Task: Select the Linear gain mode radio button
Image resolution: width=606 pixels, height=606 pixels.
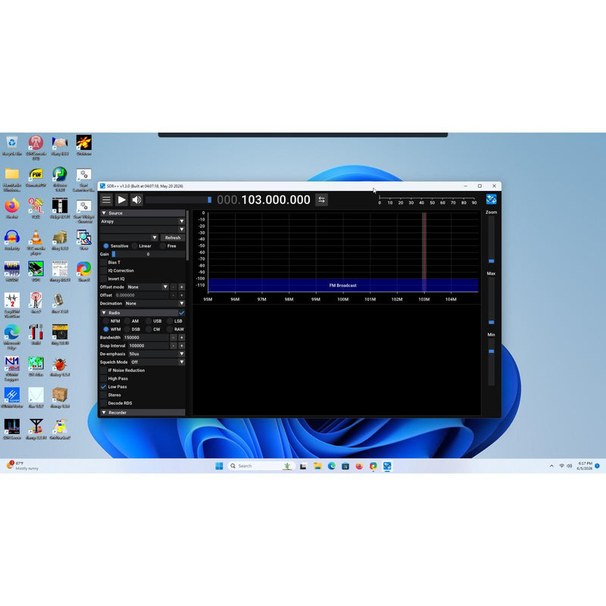Action: (135, 245)
